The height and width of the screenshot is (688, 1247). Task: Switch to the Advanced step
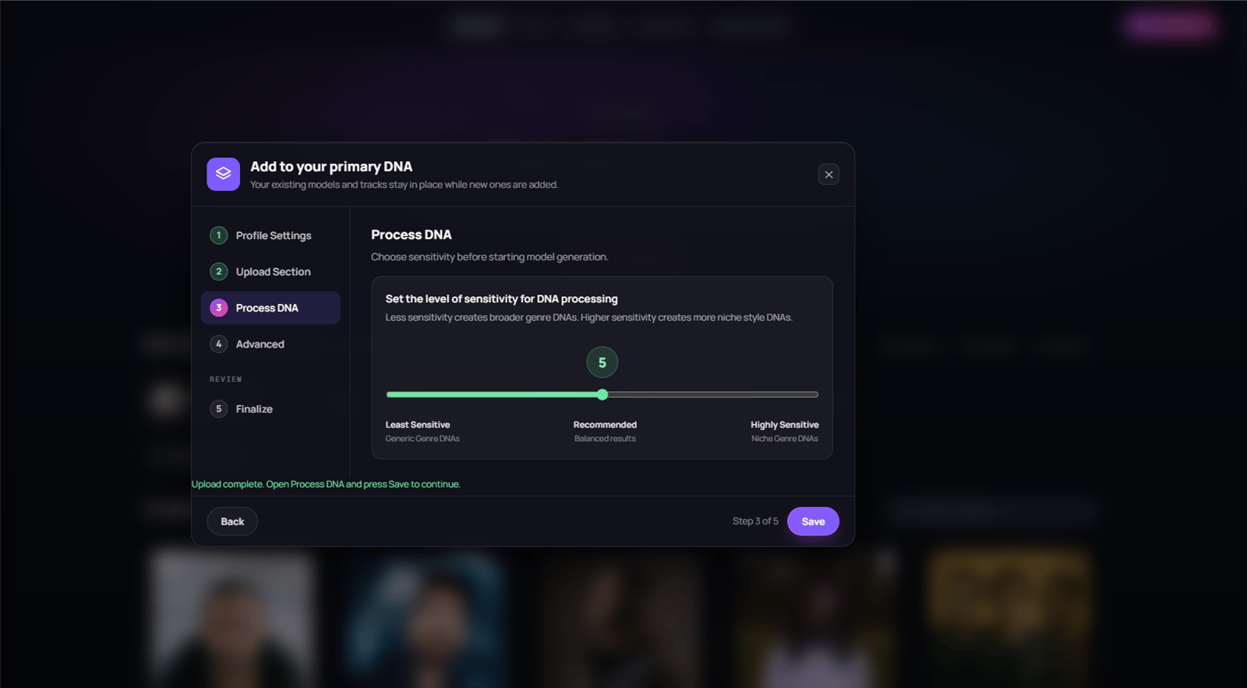click(270, 344)
